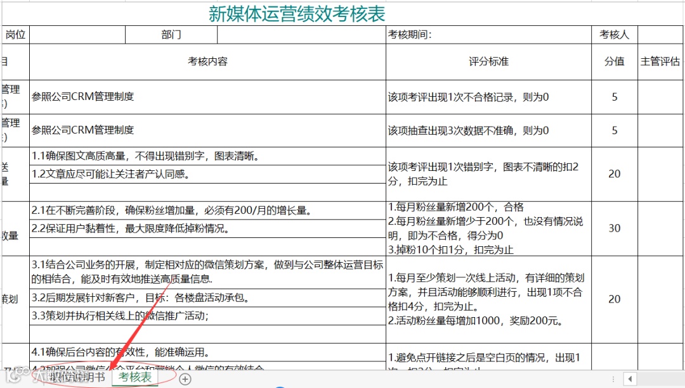
Task: Select cell 3.1结合公司业务的开展
Action: pyautogui.click(x=207, y=272)
